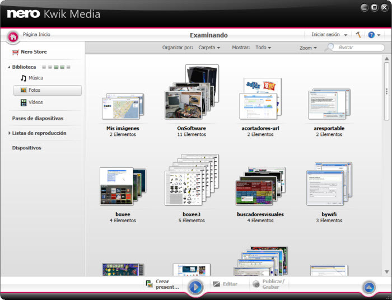Screen dimensions: 392x300
Task: Maximize the Nero Kwik Media window
Action: pyautogui.click(x=374, y=7)
